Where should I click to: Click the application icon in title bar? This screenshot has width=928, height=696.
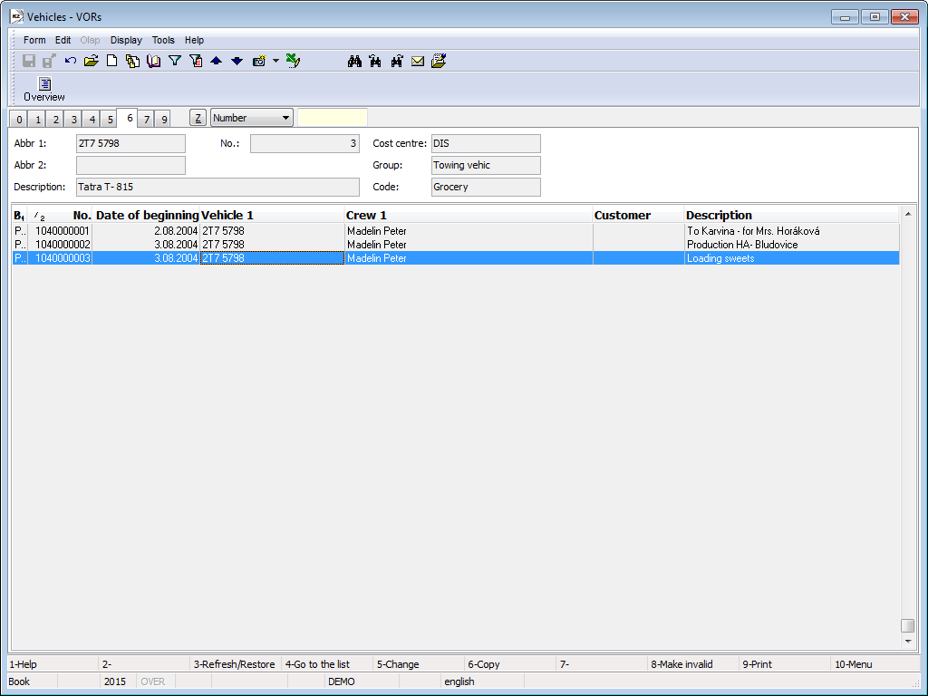coord(17,16)
